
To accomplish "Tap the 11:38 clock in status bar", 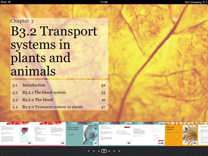I will coord(104,2).
